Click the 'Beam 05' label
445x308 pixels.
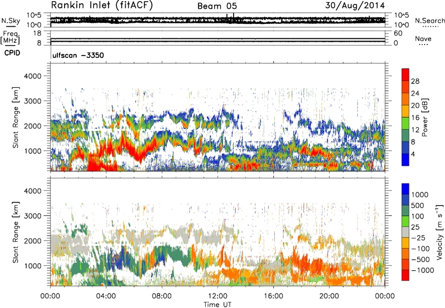[217, 6]
